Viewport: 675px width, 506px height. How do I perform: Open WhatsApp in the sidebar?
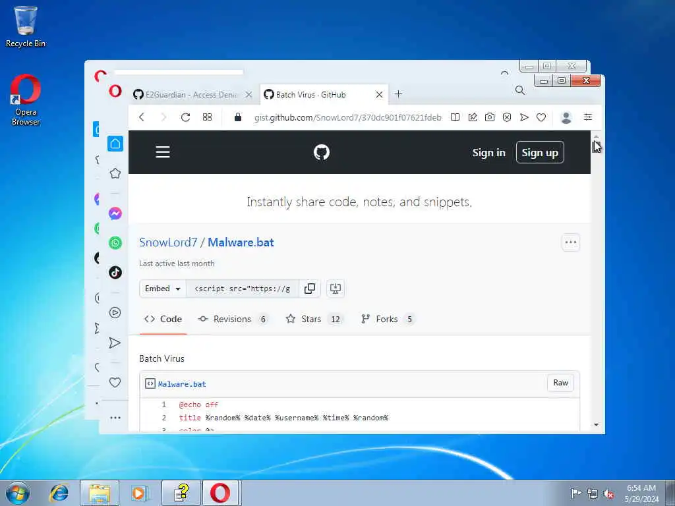coord(115,243)
